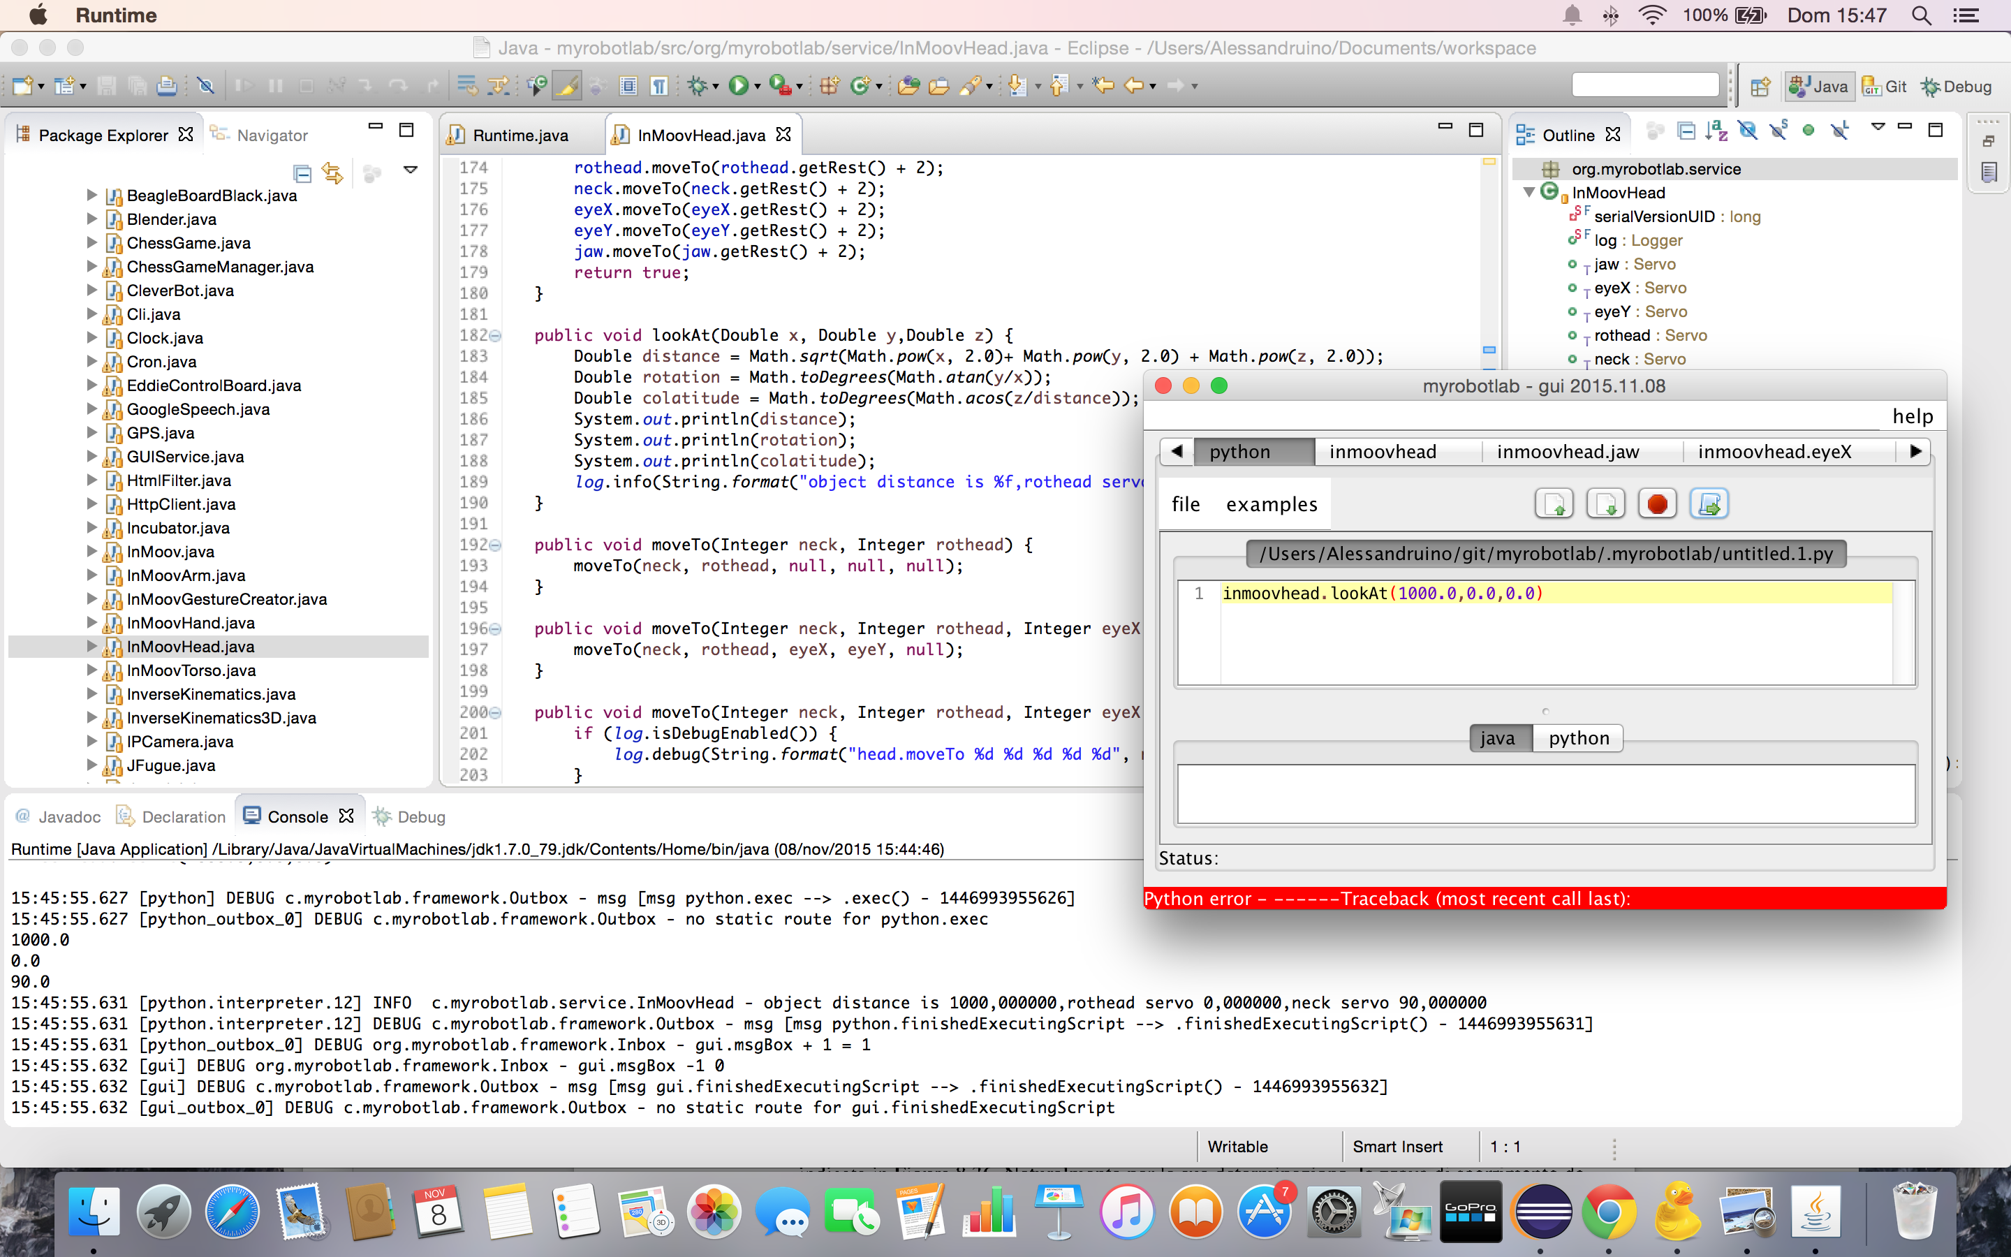Click help in the myrobotlab gui
This screenshot has width=2011, height=1257.
tap(1912, 416)
